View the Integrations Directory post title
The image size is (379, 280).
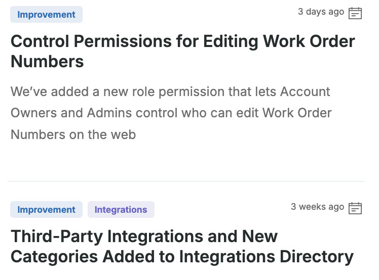[181, 246]
